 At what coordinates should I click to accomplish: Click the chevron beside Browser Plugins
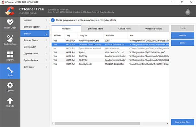coord(46,40)
